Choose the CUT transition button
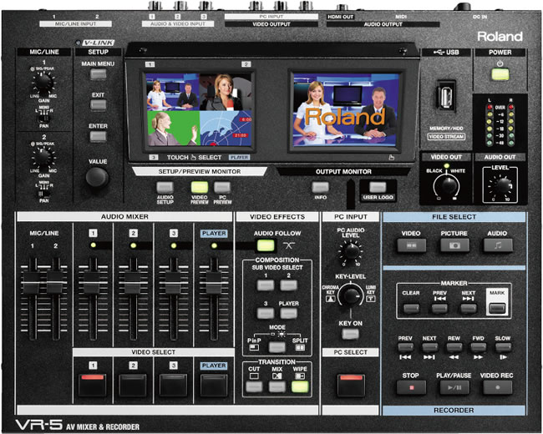The image size is (543, 434). pyautogui.click(x=254, y=386)
